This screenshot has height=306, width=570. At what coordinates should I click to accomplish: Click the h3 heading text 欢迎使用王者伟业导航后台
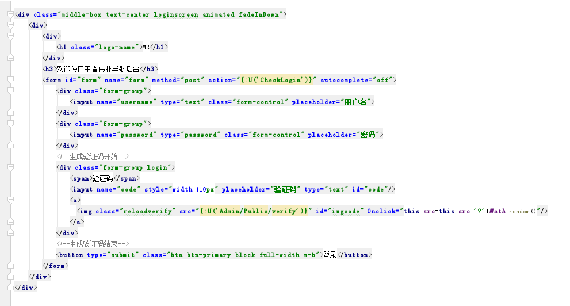(x=98, y=69)
